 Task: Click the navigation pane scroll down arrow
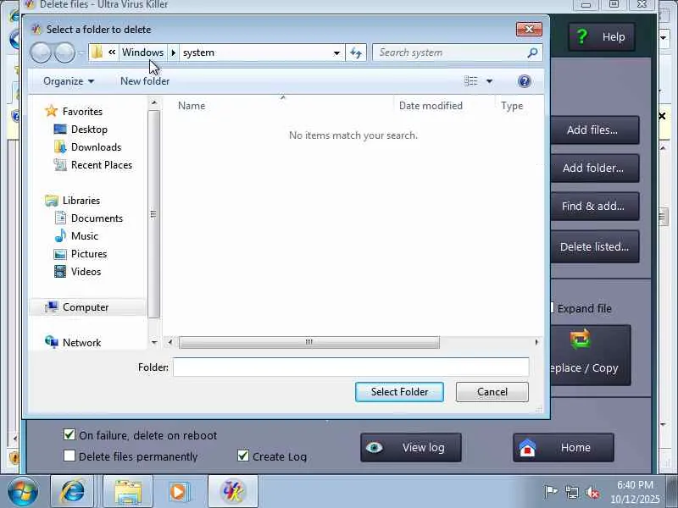(x=154, y=342)
